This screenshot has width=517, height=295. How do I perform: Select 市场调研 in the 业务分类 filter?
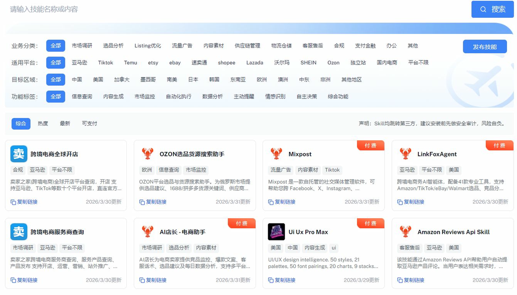pyautogui.click(x=82, y=46)
